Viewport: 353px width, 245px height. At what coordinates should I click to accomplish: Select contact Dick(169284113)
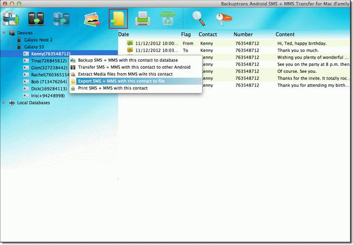[x=49, y=89]
